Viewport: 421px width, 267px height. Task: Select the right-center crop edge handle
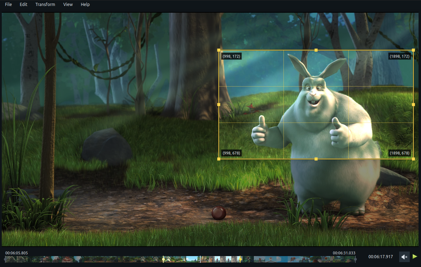point(413,104)
